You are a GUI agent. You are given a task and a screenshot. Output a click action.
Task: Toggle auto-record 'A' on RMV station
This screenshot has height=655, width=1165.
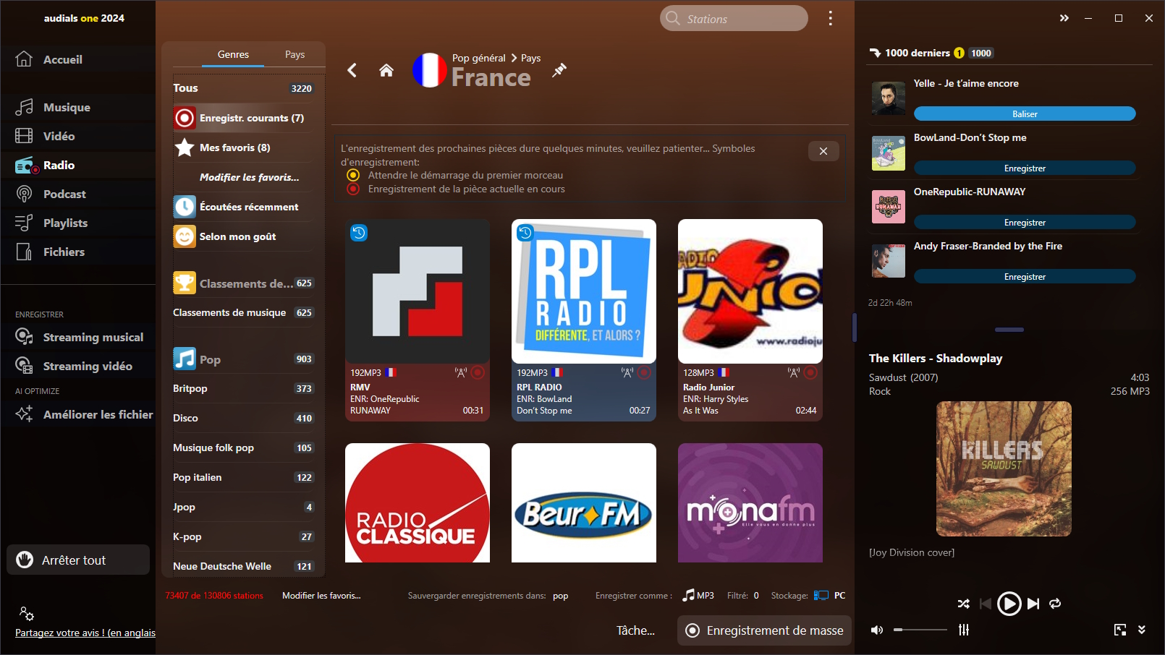460,372
